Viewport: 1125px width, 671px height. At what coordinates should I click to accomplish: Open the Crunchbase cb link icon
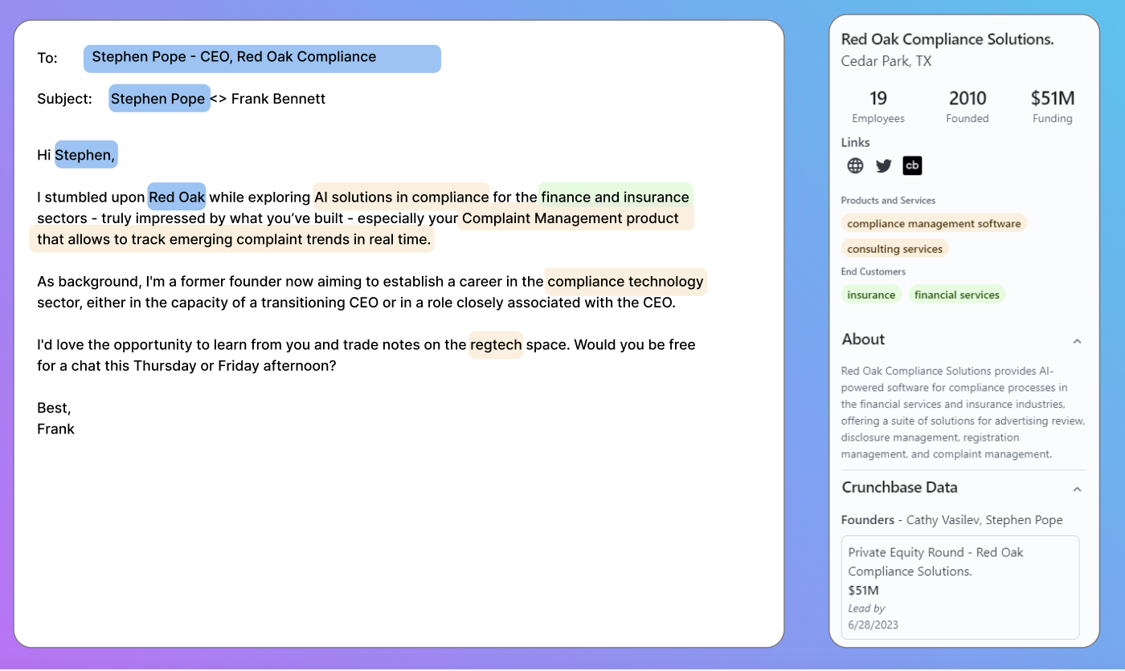(x=912, y=166)
